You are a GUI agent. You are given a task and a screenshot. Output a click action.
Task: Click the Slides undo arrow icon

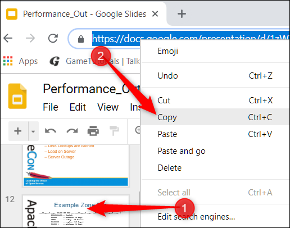tap(51, 131)
